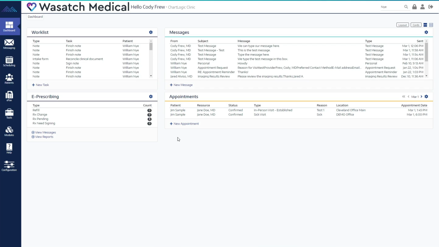
Task: Jump back with the double-chevron date control
Action: click(403, 96)
